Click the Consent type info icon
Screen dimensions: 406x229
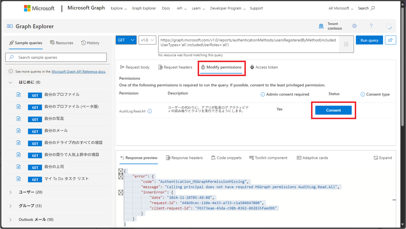pyautogui.click(x=363, y=95)
